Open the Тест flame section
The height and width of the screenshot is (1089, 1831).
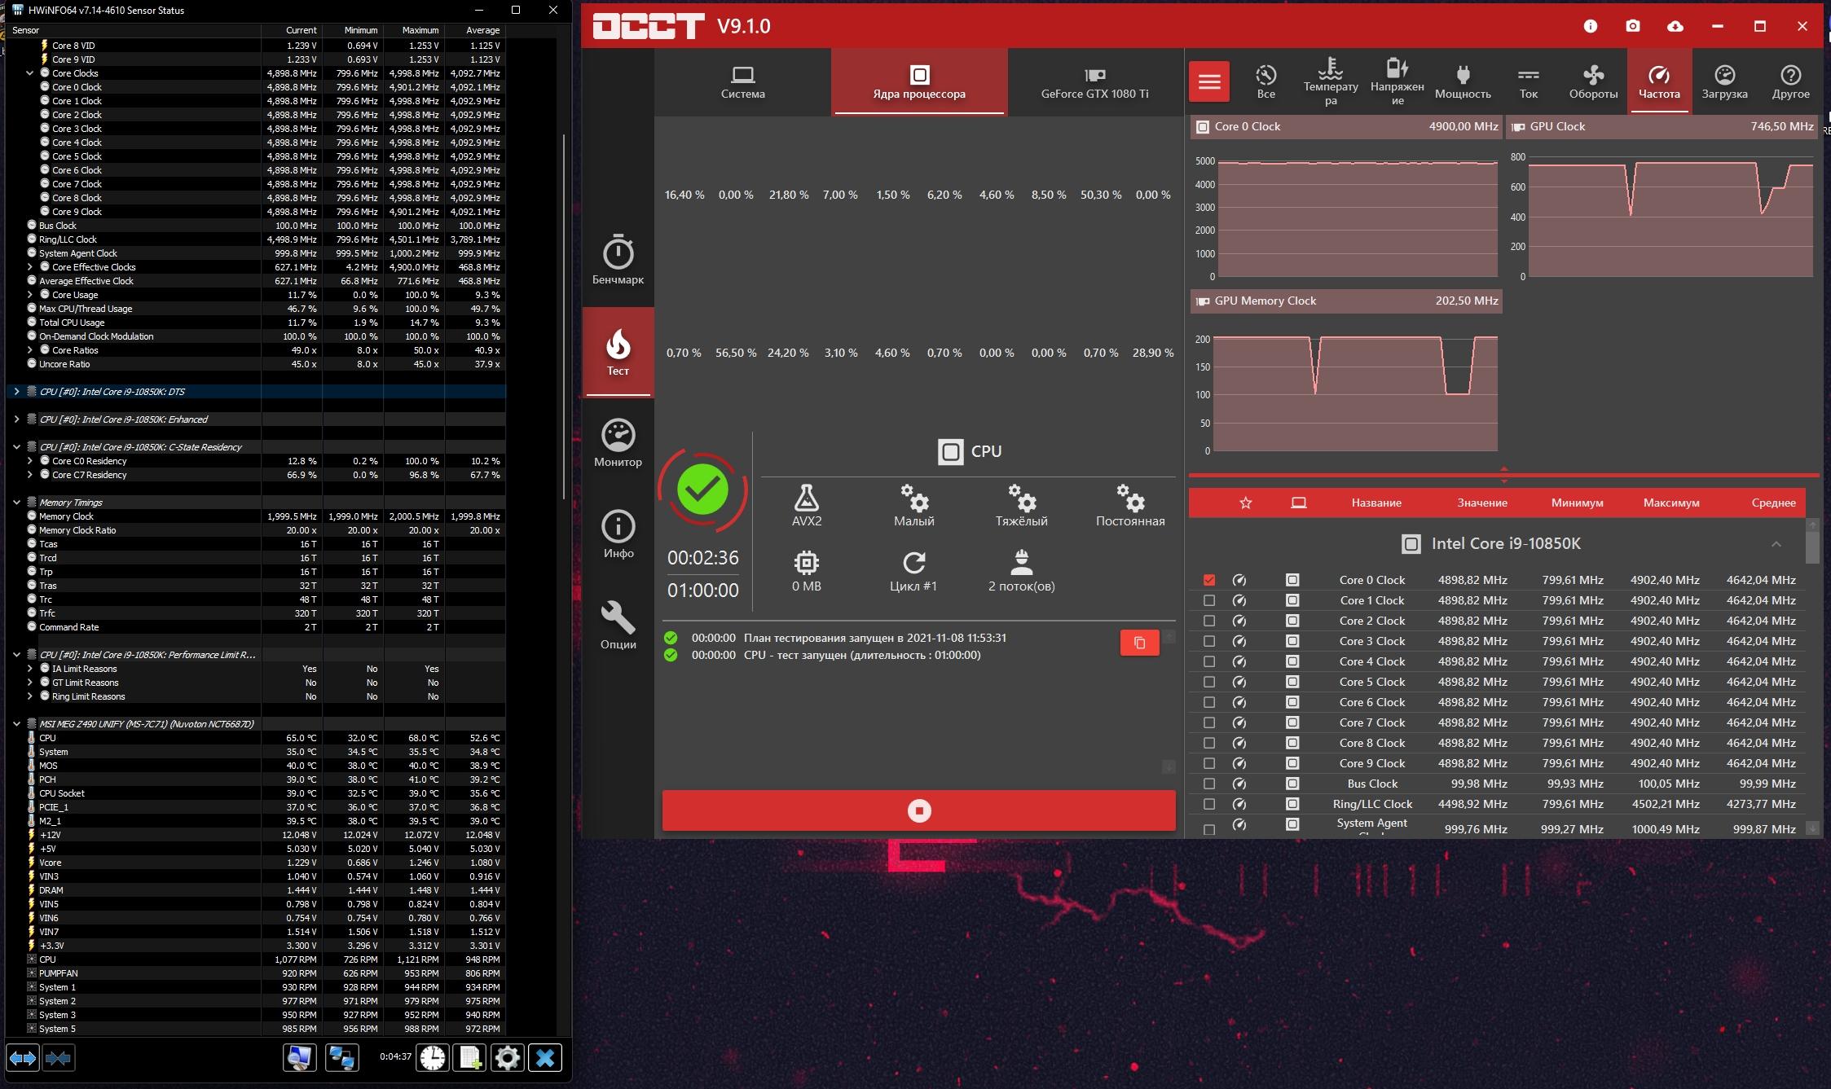point(618,352)
